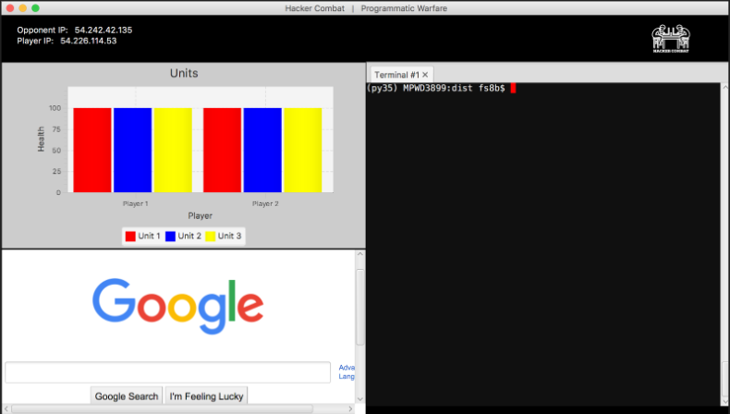Click the browser scroll right arrow
730x414 pixels.
click(x=350, y=408)
